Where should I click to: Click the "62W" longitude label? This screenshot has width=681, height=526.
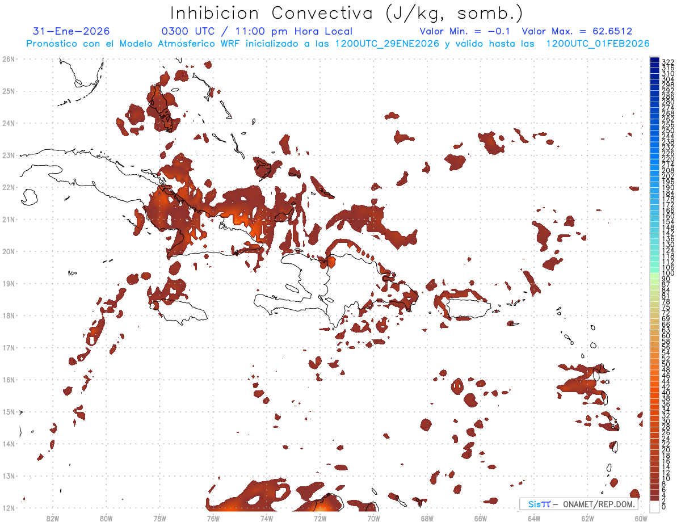587,518
